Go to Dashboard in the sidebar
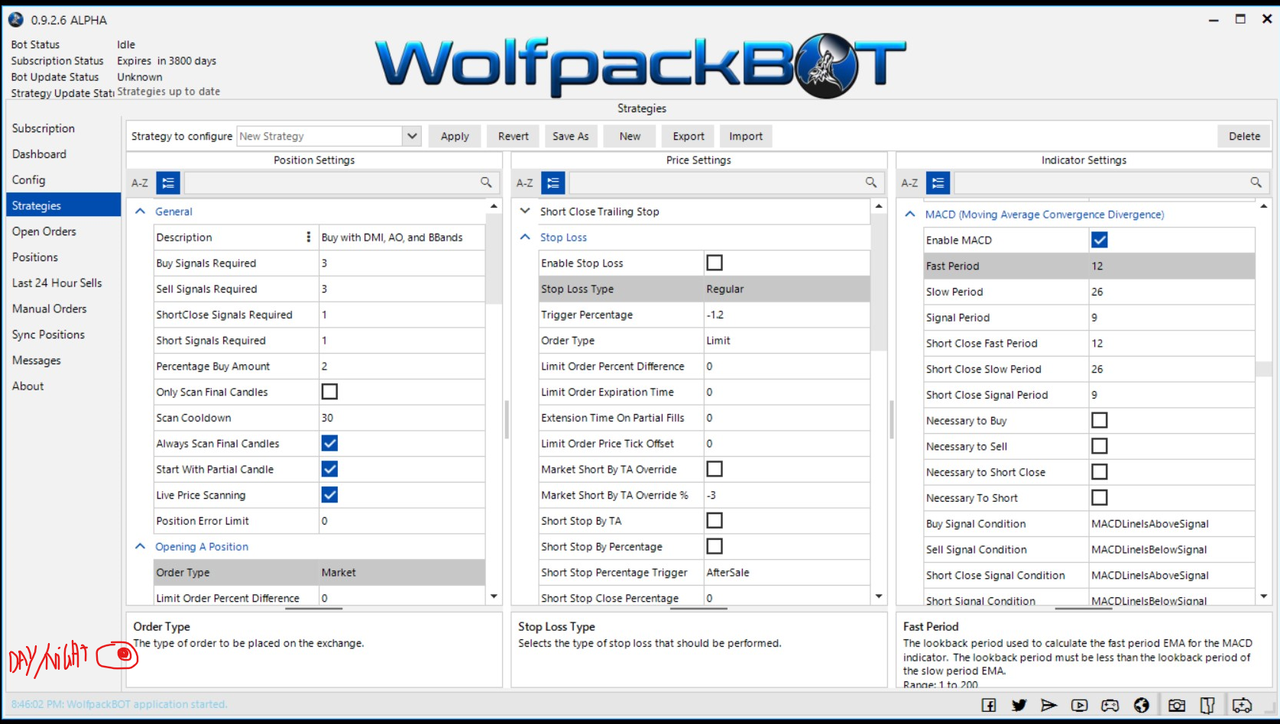This screenshot has width=1280, height=724. point(39,154)
